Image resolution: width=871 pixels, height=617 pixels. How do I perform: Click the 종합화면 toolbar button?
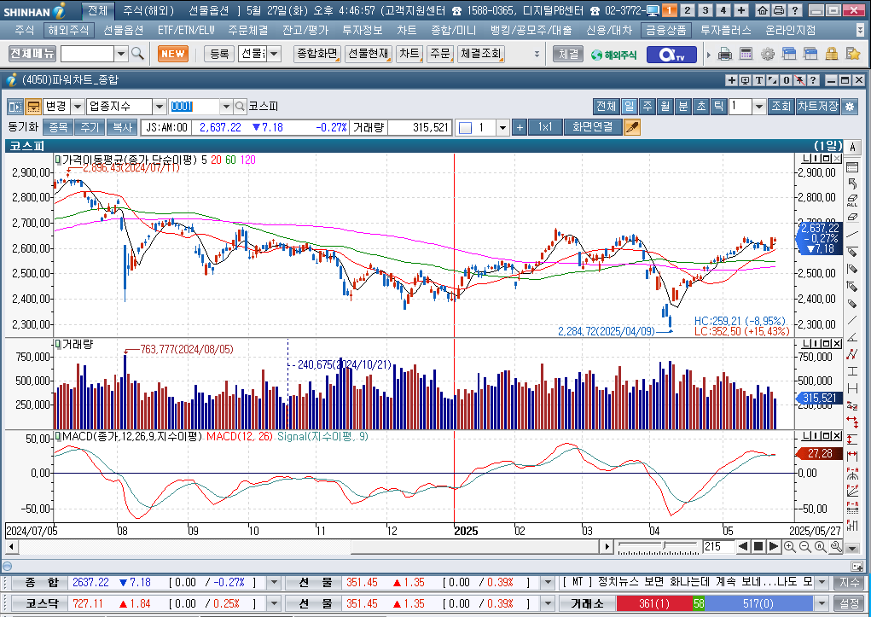(316, 54)
